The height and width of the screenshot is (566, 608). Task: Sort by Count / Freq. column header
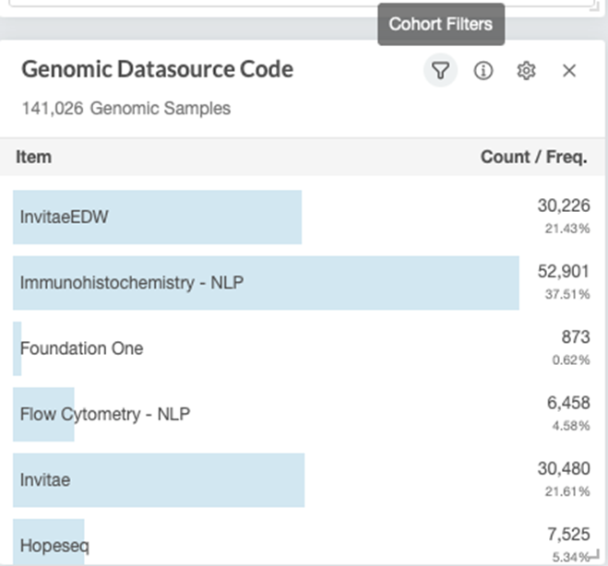(534, 157)
